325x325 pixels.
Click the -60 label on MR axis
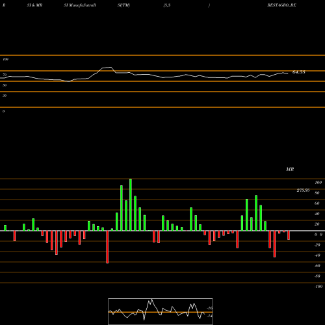click(317, 266)
